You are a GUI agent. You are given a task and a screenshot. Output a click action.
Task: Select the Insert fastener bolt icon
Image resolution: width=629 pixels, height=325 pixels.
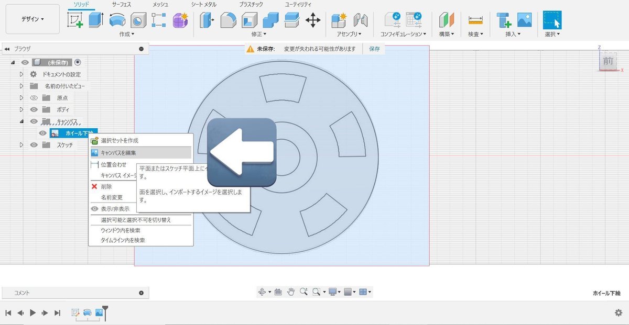(504, 20)
